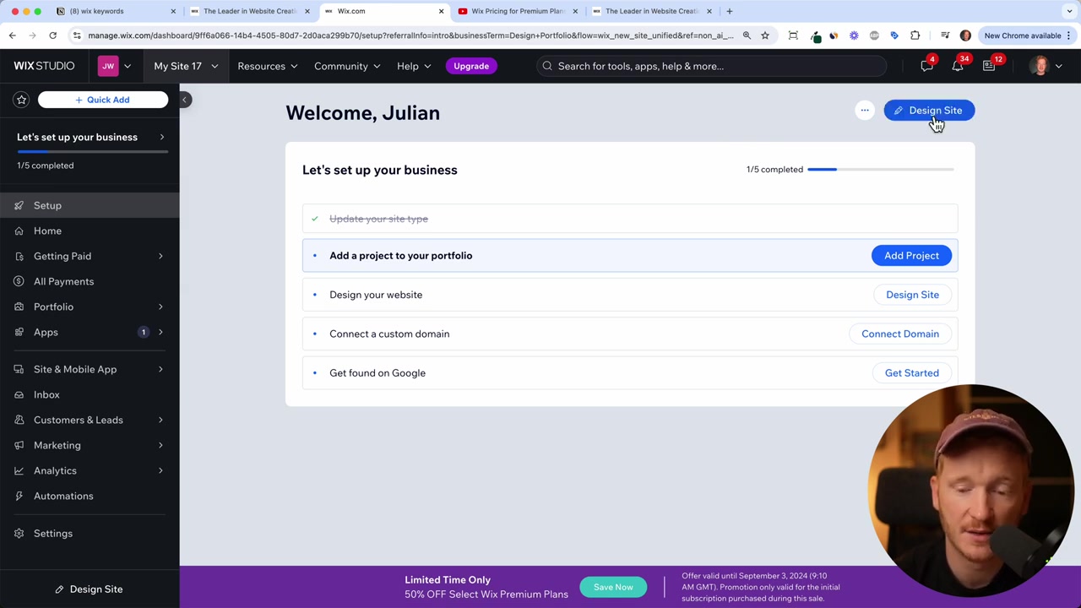Click the Connect Domain button

[900, 334]
